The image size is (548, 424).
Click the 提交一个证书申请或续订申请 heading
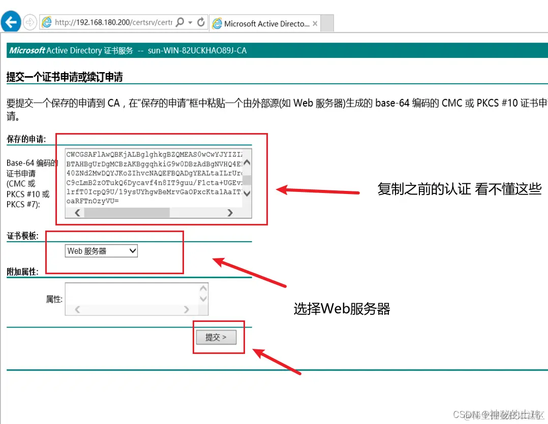65,77
